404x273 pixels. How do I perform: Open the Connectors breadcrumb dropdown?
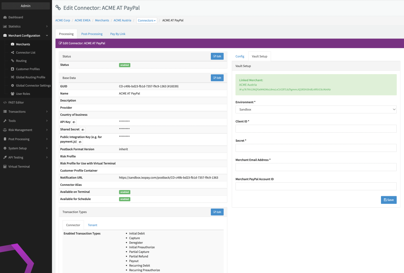pos(147,21)
